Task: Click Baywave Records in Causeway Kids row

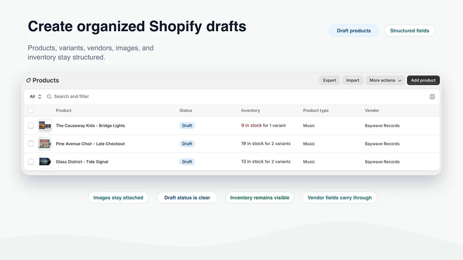Action: click(x=382, y=125)
